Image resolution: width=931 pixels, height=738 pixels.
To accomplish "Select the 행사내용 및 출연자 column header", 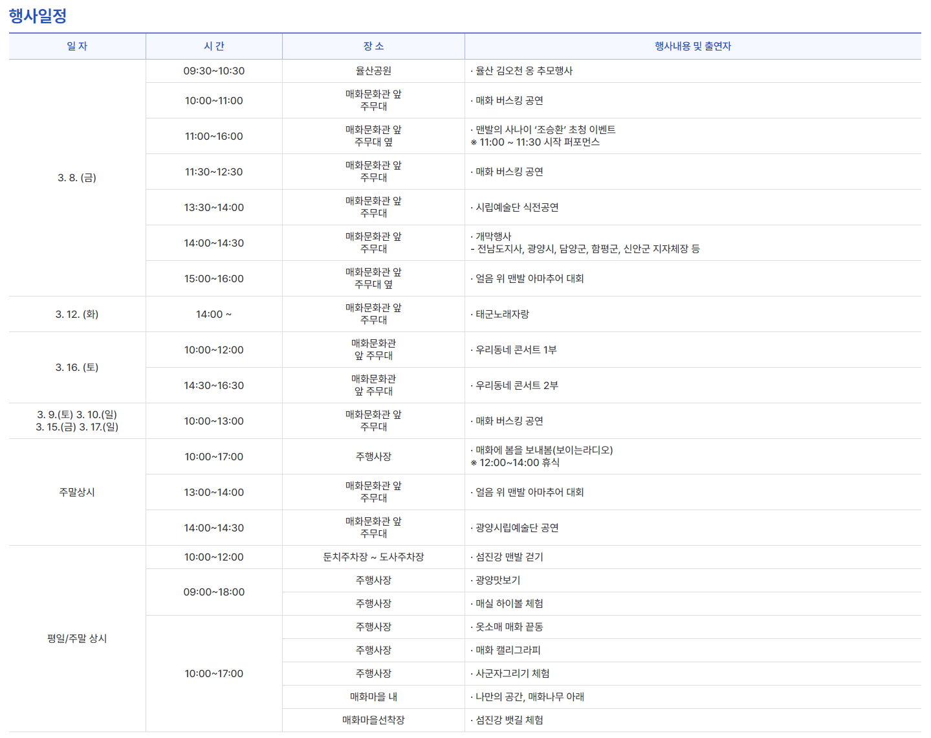I will tap(693, 46).
